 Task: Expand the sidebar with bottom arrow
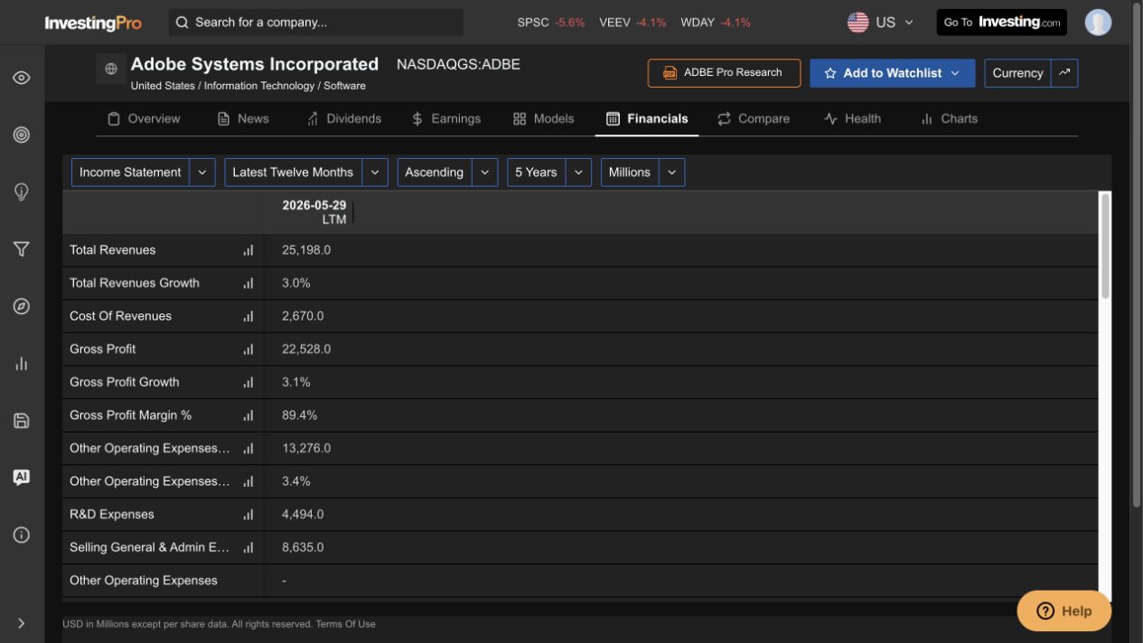click(22, 623)
